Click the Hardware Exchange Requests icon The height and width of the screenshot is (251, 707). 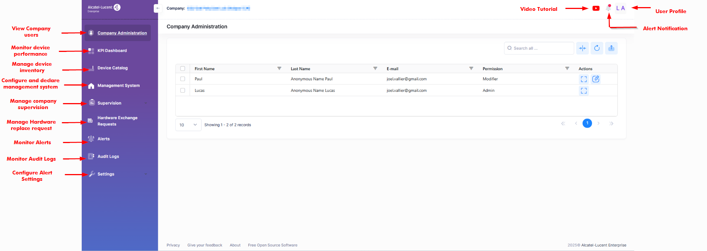tap(90, 121)
